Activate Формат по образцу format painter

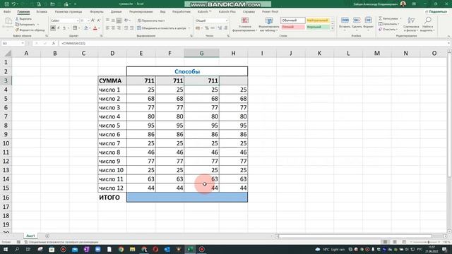(x=30, y=30)
